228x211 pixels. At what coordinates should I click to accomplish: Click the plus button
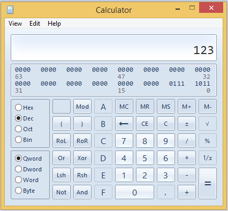coord(187,192)
